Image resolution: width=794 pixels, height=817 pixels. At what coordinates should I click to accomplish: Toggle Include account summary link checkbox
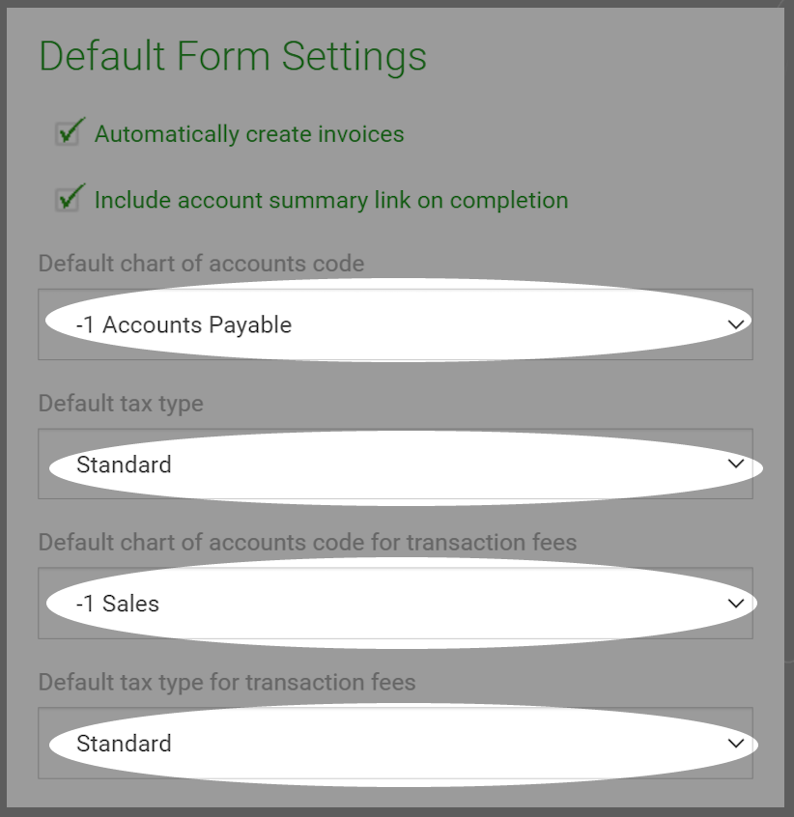click(x=68, y=201)
